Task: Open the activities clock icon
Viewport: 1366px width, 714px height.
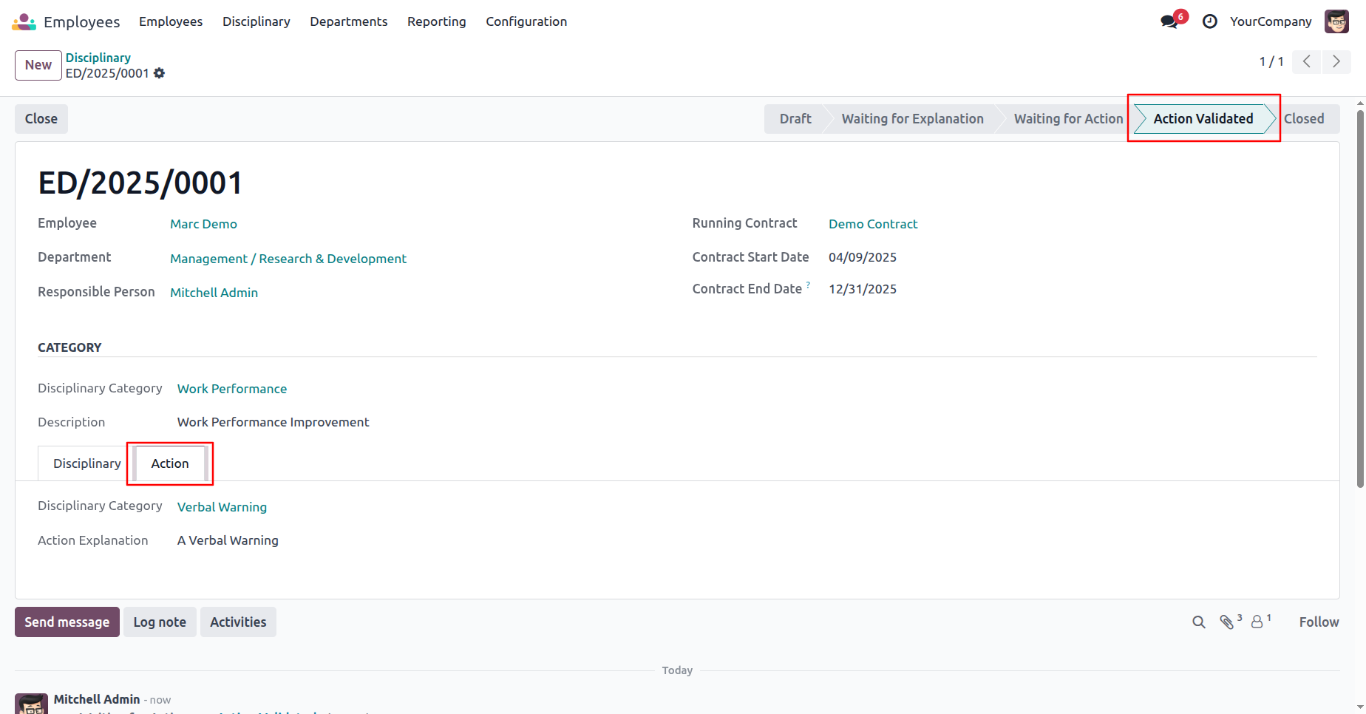Action: click(1210, 21)
